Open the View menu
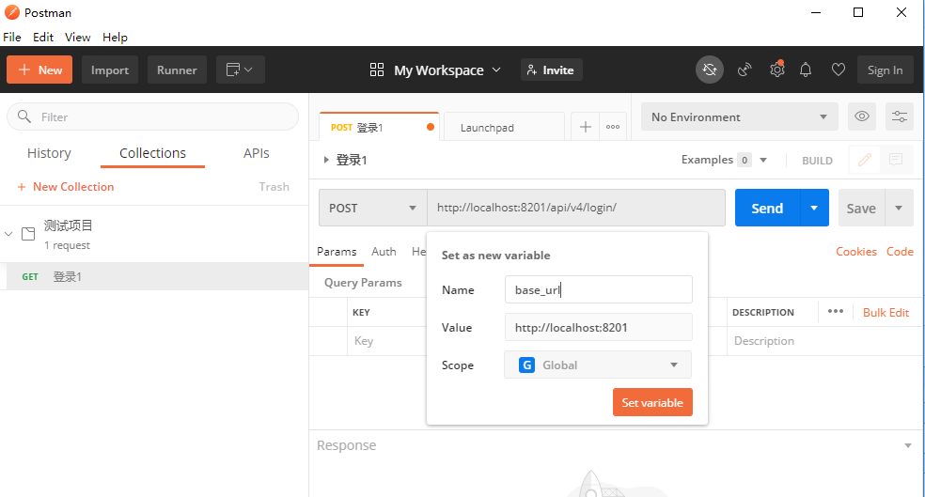The height and width of the screenshot is (497, 925). pyautogui.click(x=77, y=38)
